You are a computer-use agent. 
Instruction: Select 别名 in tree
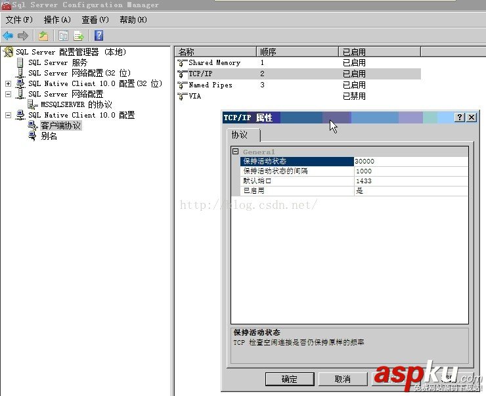pyautogui.click(x=49, y=136)
